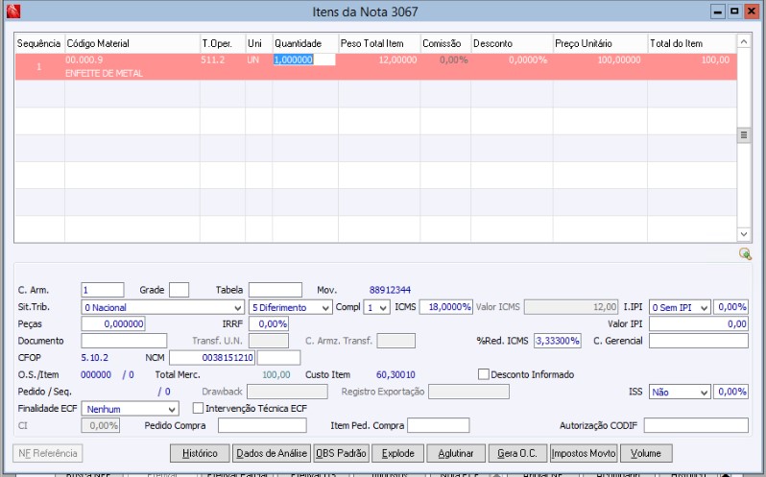
Task: Click the Quantidade cell with 1,000000
Action: pos(304,60)
